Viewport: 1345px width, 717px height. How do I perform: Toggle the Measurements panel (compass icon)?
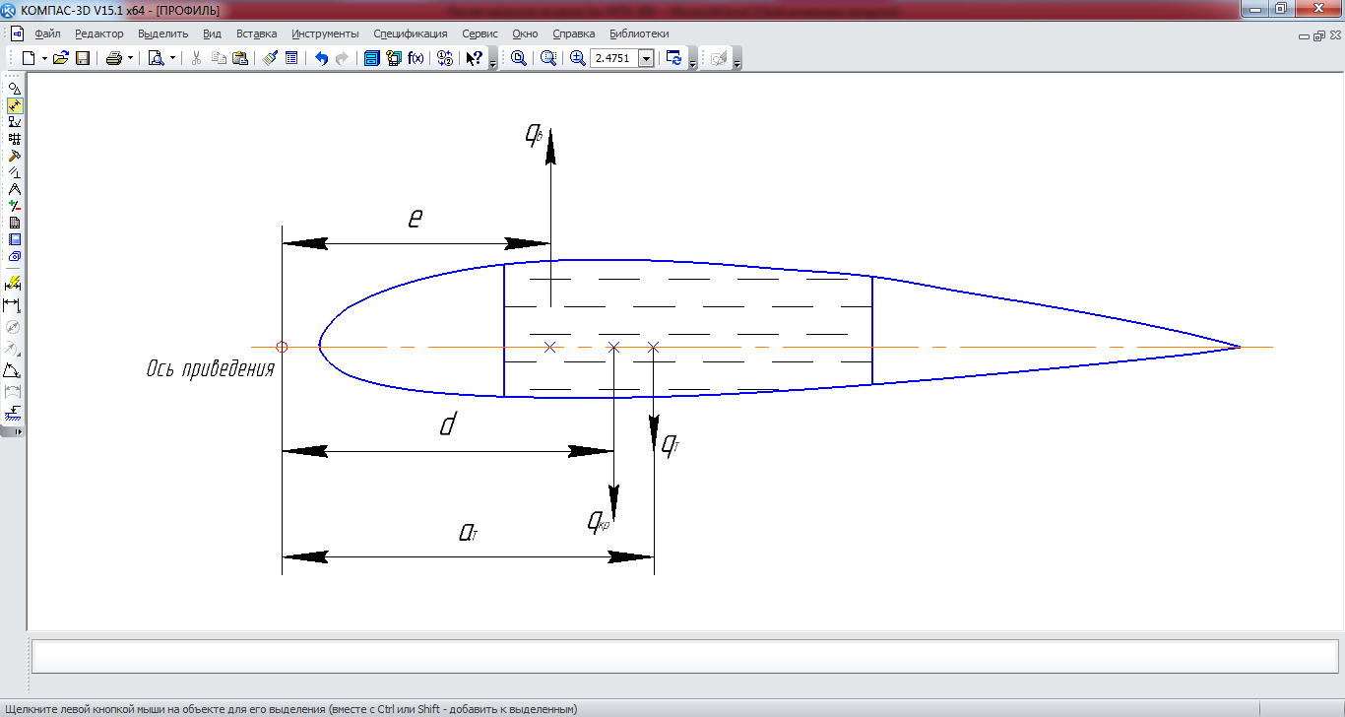pos(15,189)
